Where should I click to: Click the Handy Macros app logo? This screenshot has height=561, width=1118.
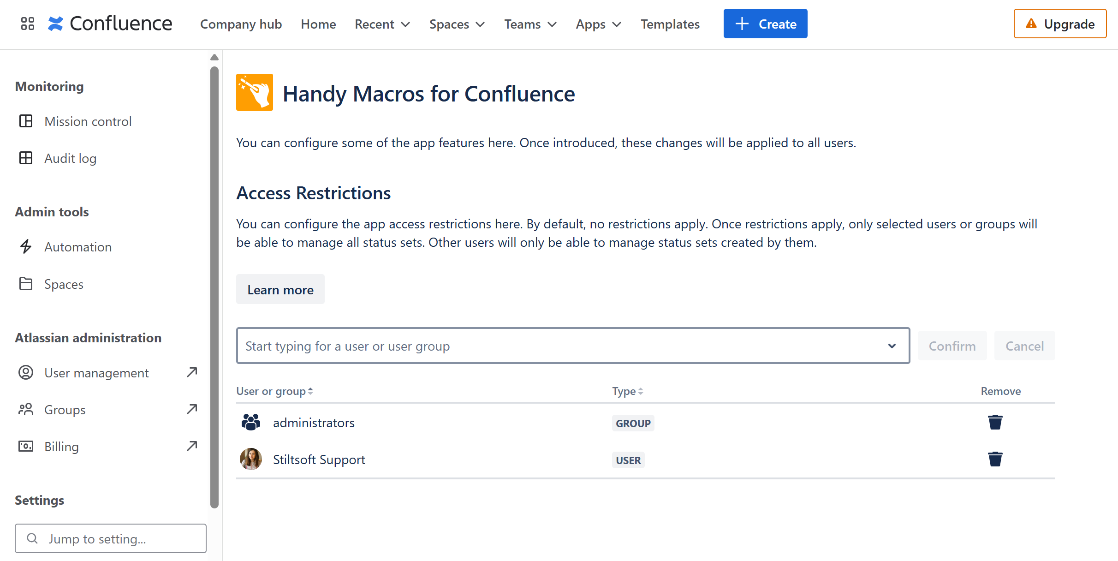[x=254, y=92]
